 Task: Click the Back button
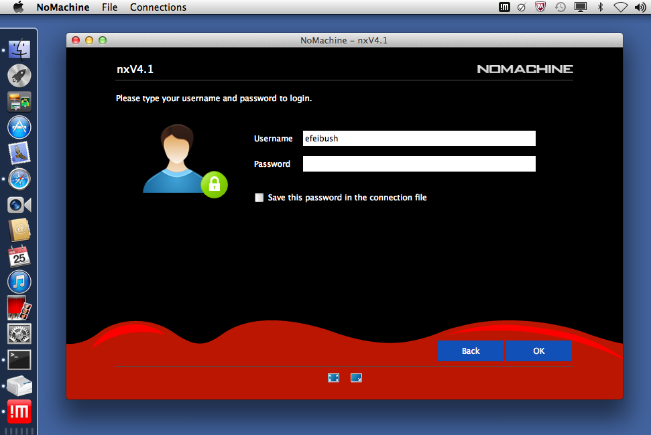pos(471,351)
